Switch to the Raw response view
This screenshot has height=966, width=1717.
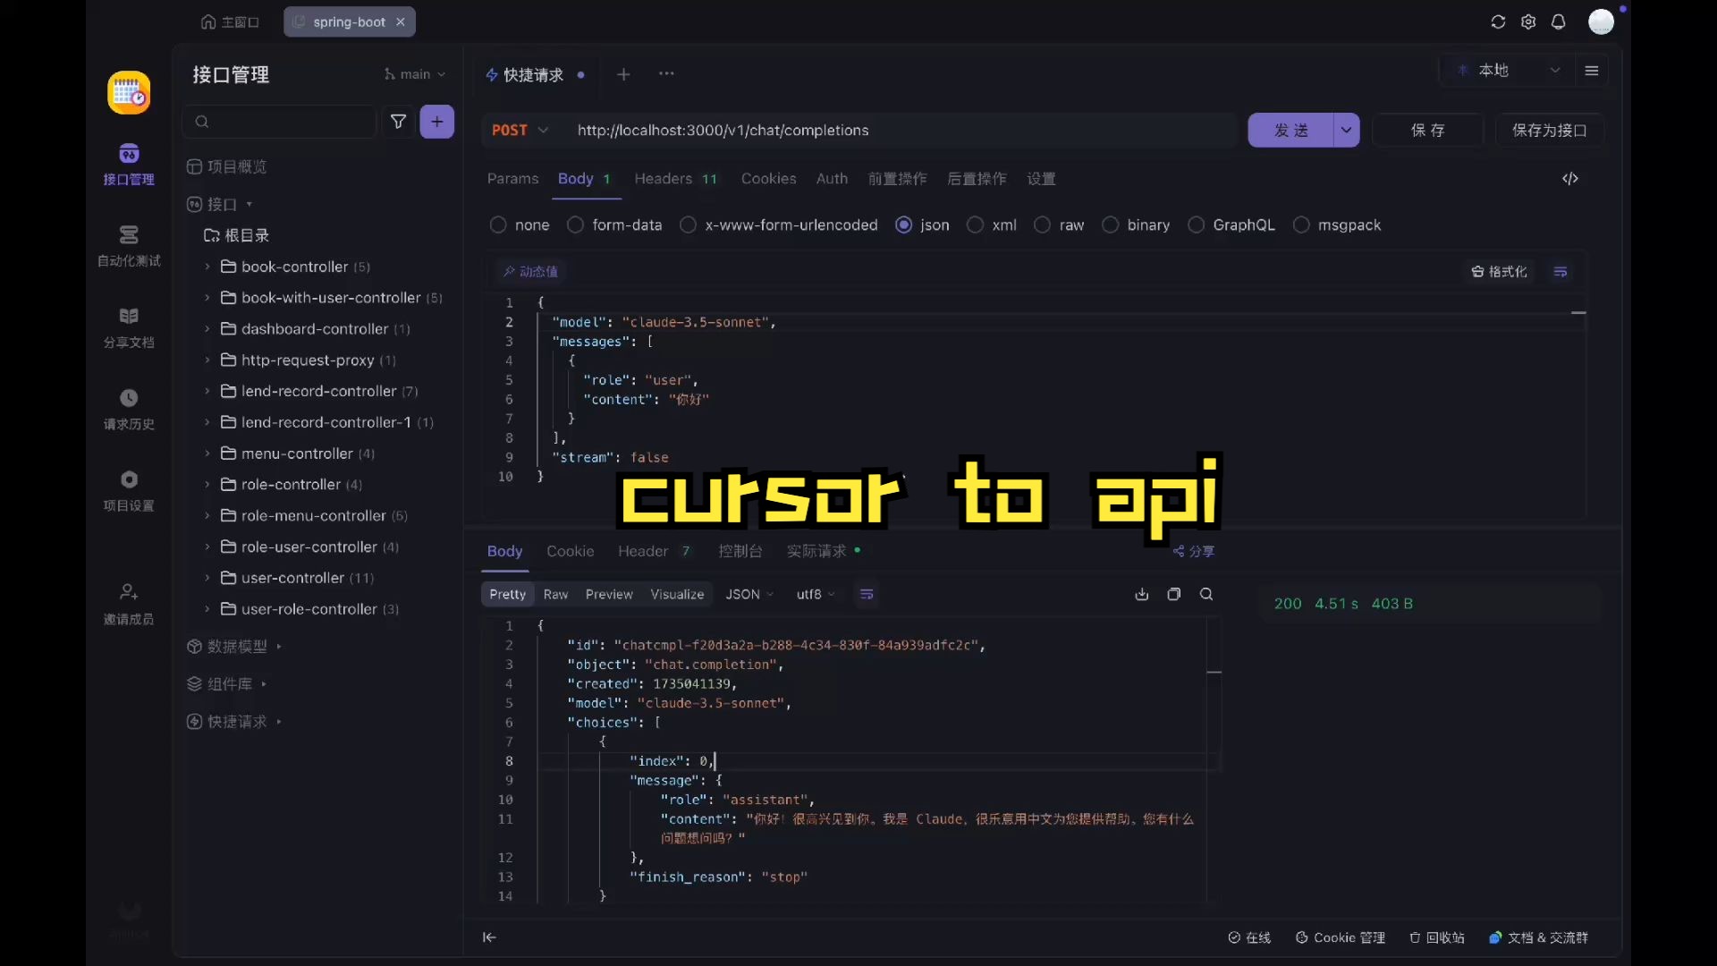pos(555,595)
